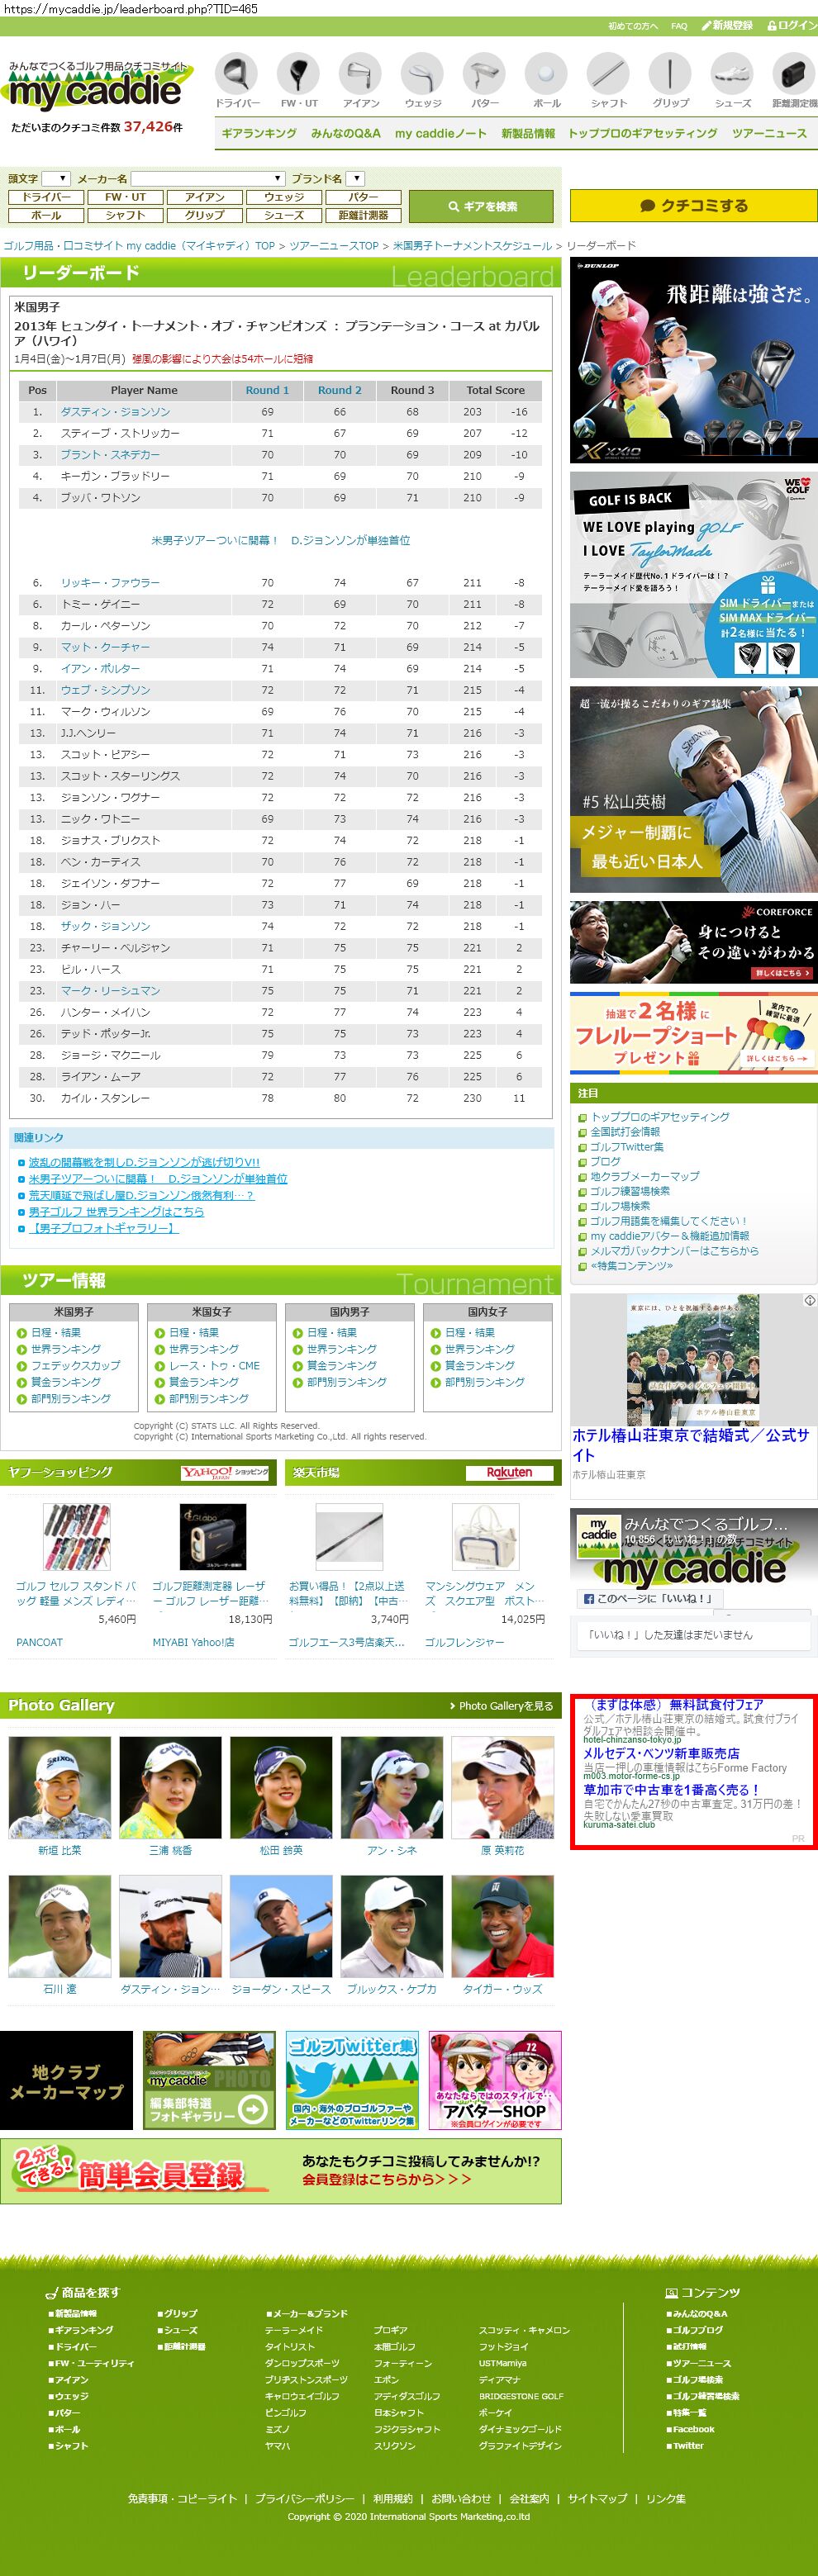Click the 距離計測器 filter button
This screenshot has width=818, height=2576.
(x=363, y=215)
